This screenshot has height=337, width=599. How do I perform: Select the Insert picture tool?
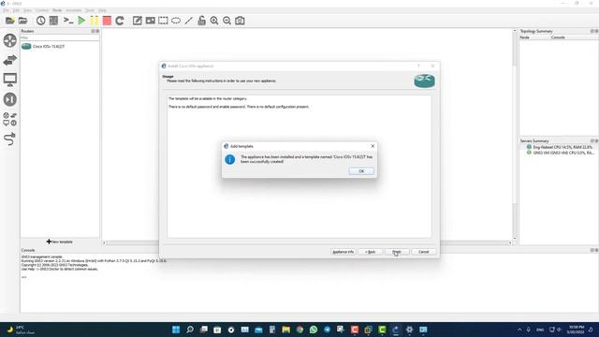pos(150,21)
